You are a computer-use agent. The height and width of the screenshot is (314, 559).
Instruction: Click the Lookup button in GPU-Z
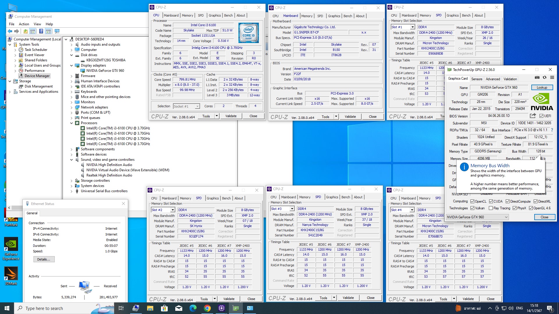pos(542,88)
